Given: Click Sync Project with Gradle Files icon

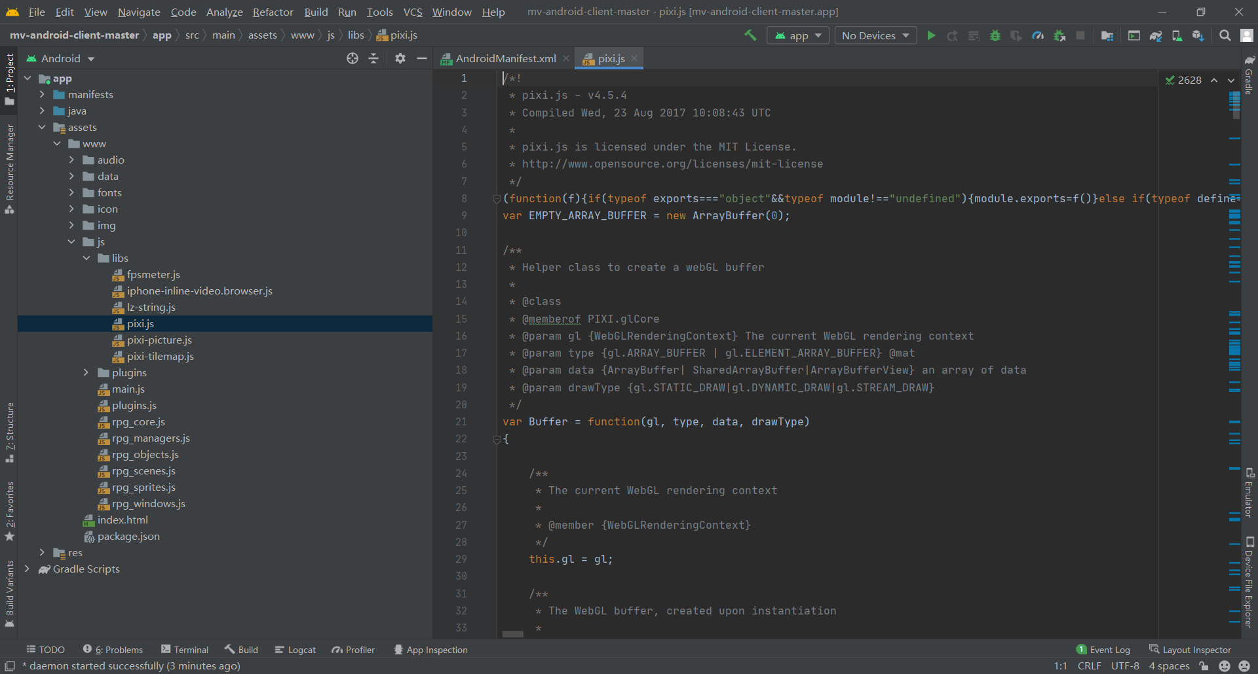Looking at the screenshot, I should click(1156, 35).
